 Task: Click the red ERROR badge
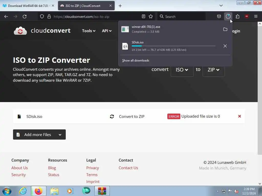[x=174, y=116]
